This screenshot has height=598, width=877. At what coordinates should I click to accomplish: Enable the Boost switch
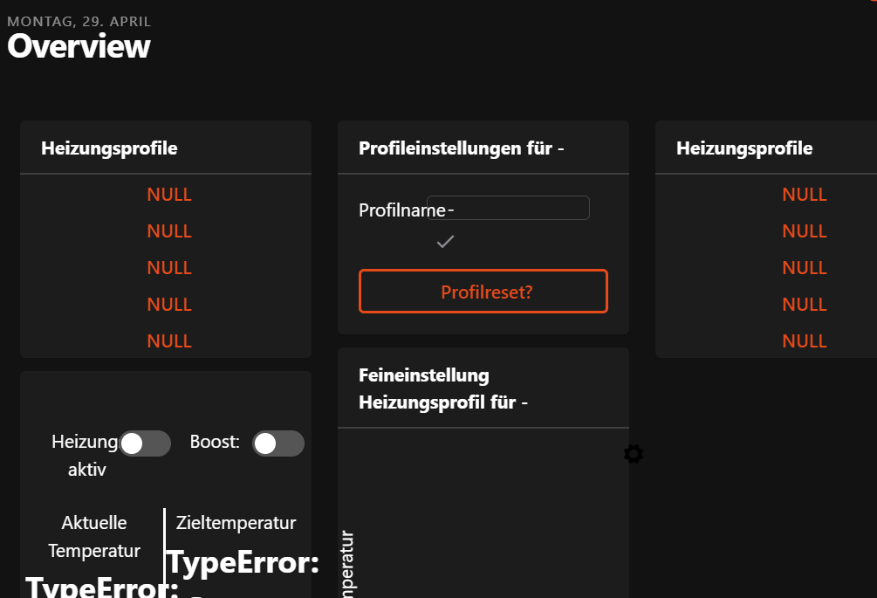pos(277,443)
